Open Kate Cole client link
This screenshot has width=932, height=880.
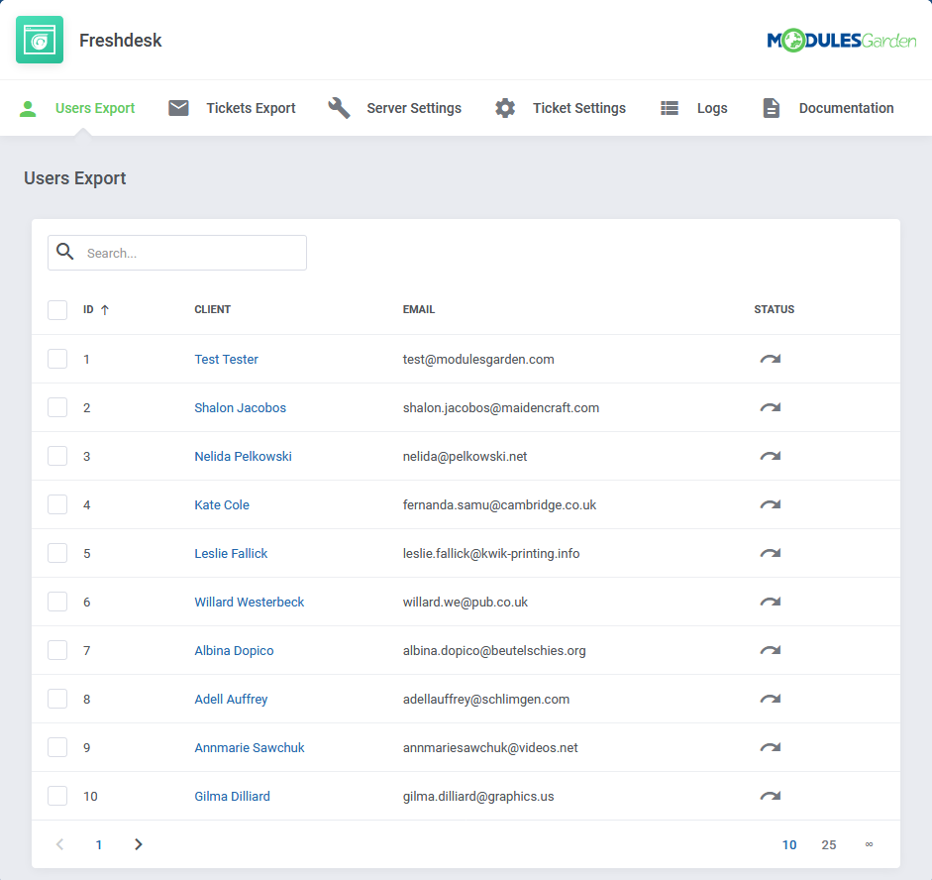click(222, 504)
